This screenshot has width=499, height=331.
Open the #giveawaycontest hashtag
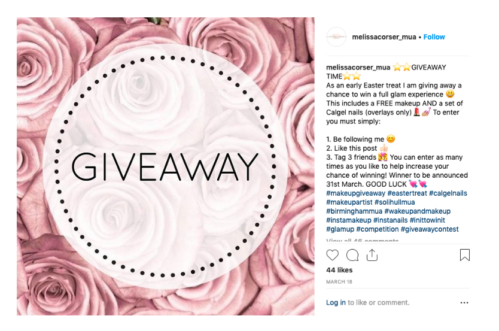pyautogui.click(x=430, y=229)
